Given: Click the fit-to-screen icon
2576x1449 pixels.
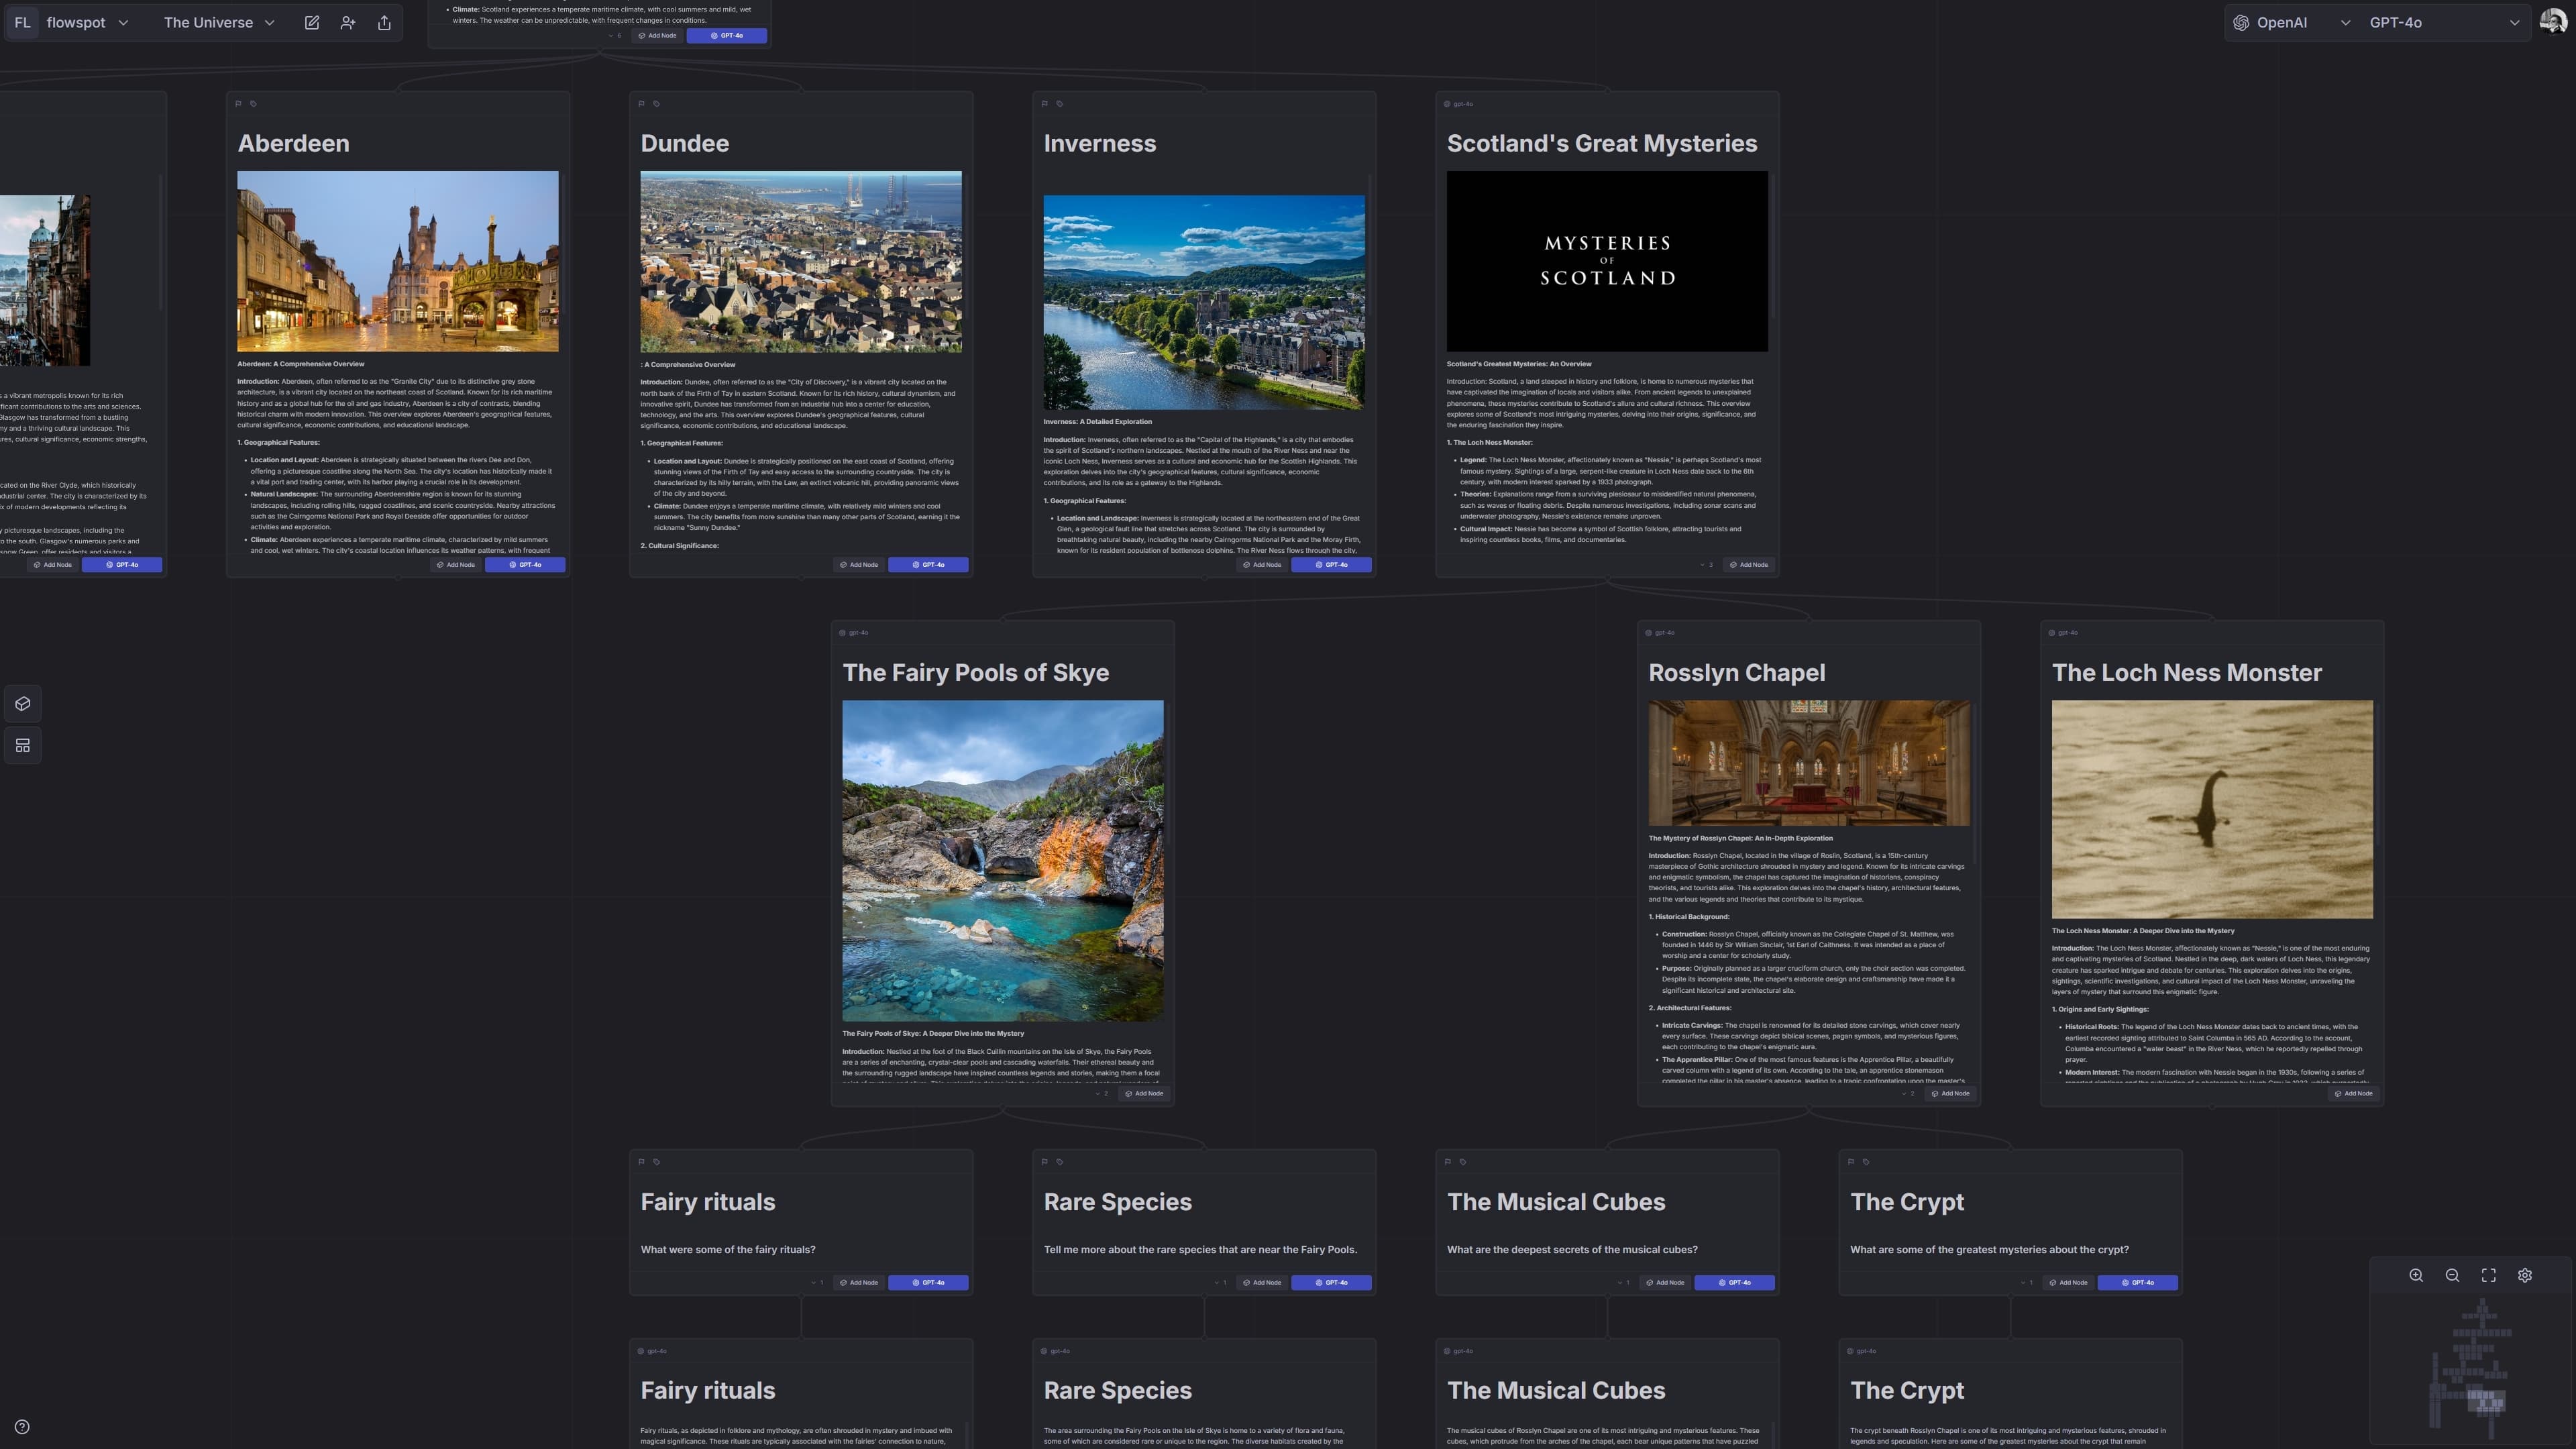Looking at the screenshot, I should point(2488,1275).
